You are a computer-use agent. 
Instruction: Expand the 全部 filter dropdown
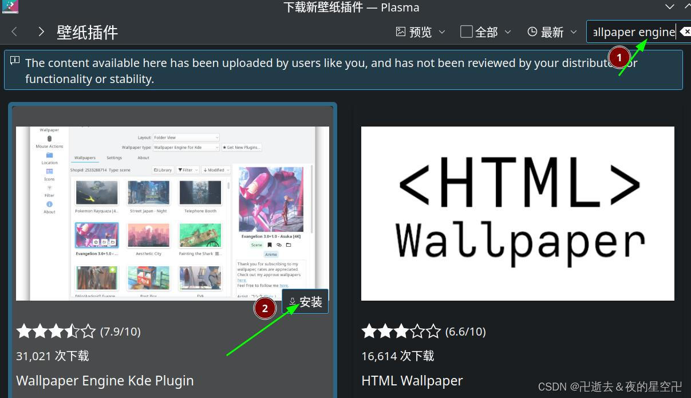[x=486, y=32]
